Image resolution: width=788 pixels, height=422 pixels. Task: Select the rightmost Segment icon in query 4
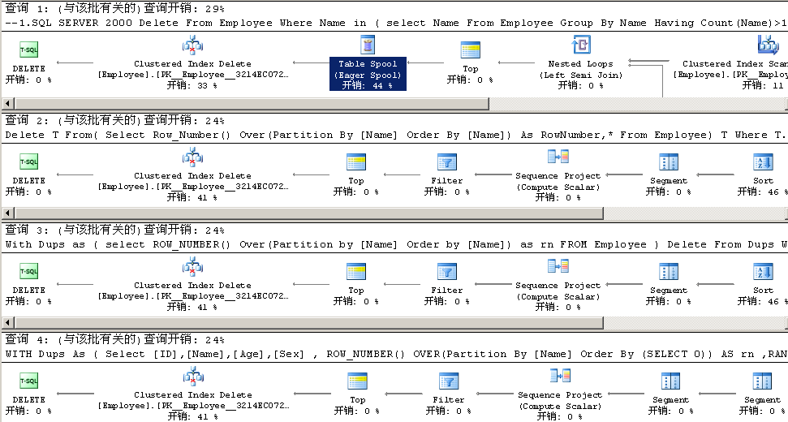[762, 381]
